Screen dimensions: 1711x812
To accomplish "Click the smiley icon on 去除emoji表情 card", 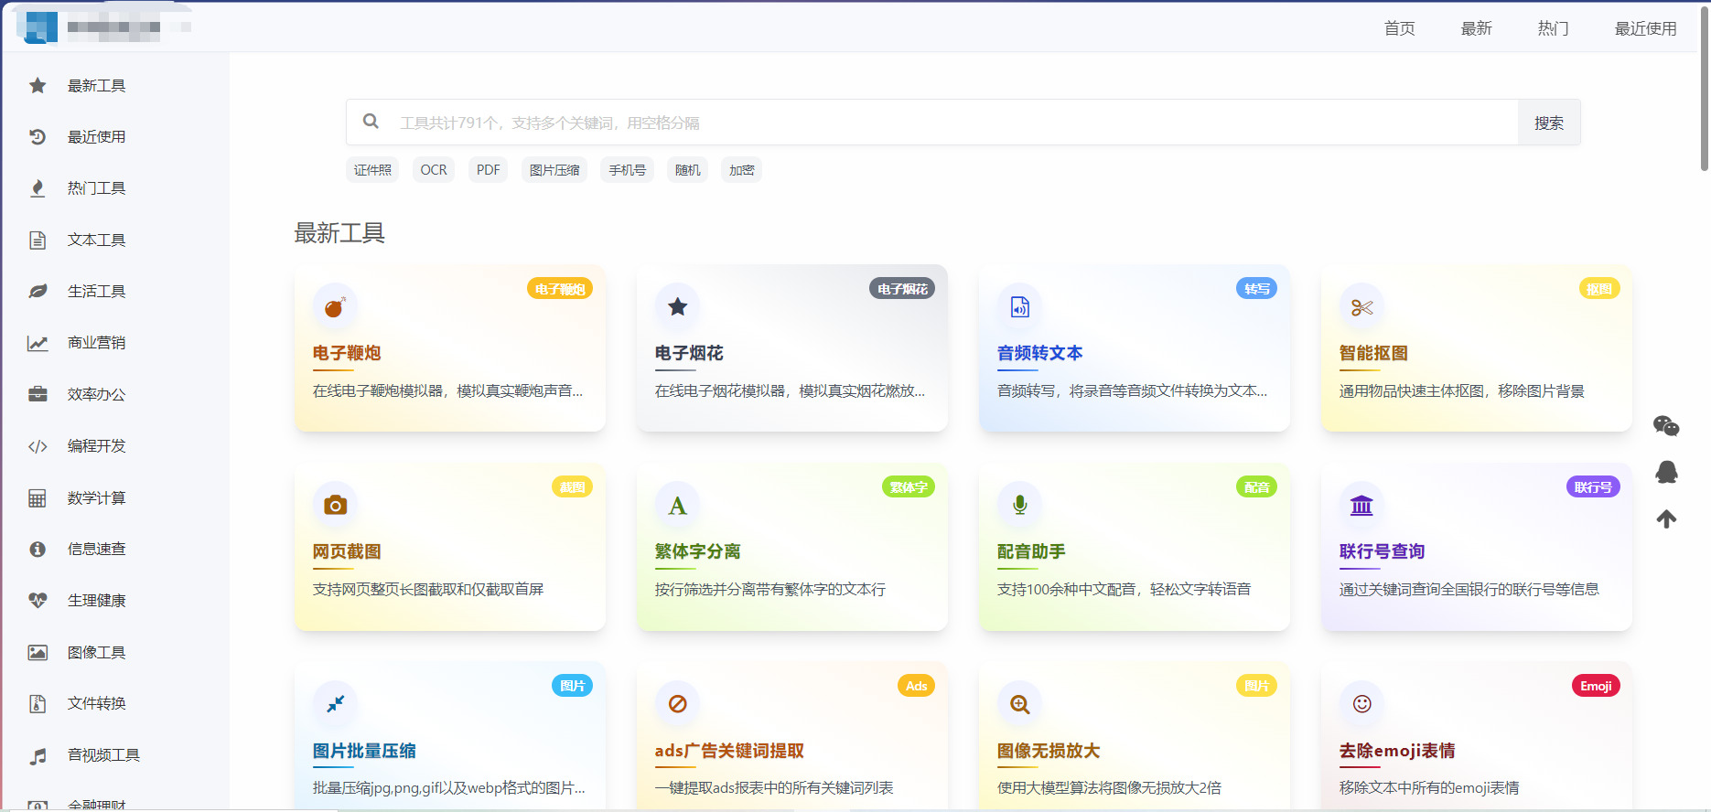I will [1361, 704].
